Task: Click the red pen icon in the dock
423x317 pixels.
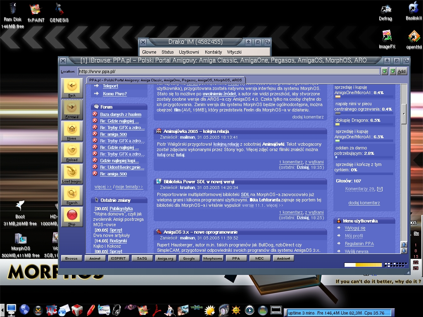Action: click(90, 310)
